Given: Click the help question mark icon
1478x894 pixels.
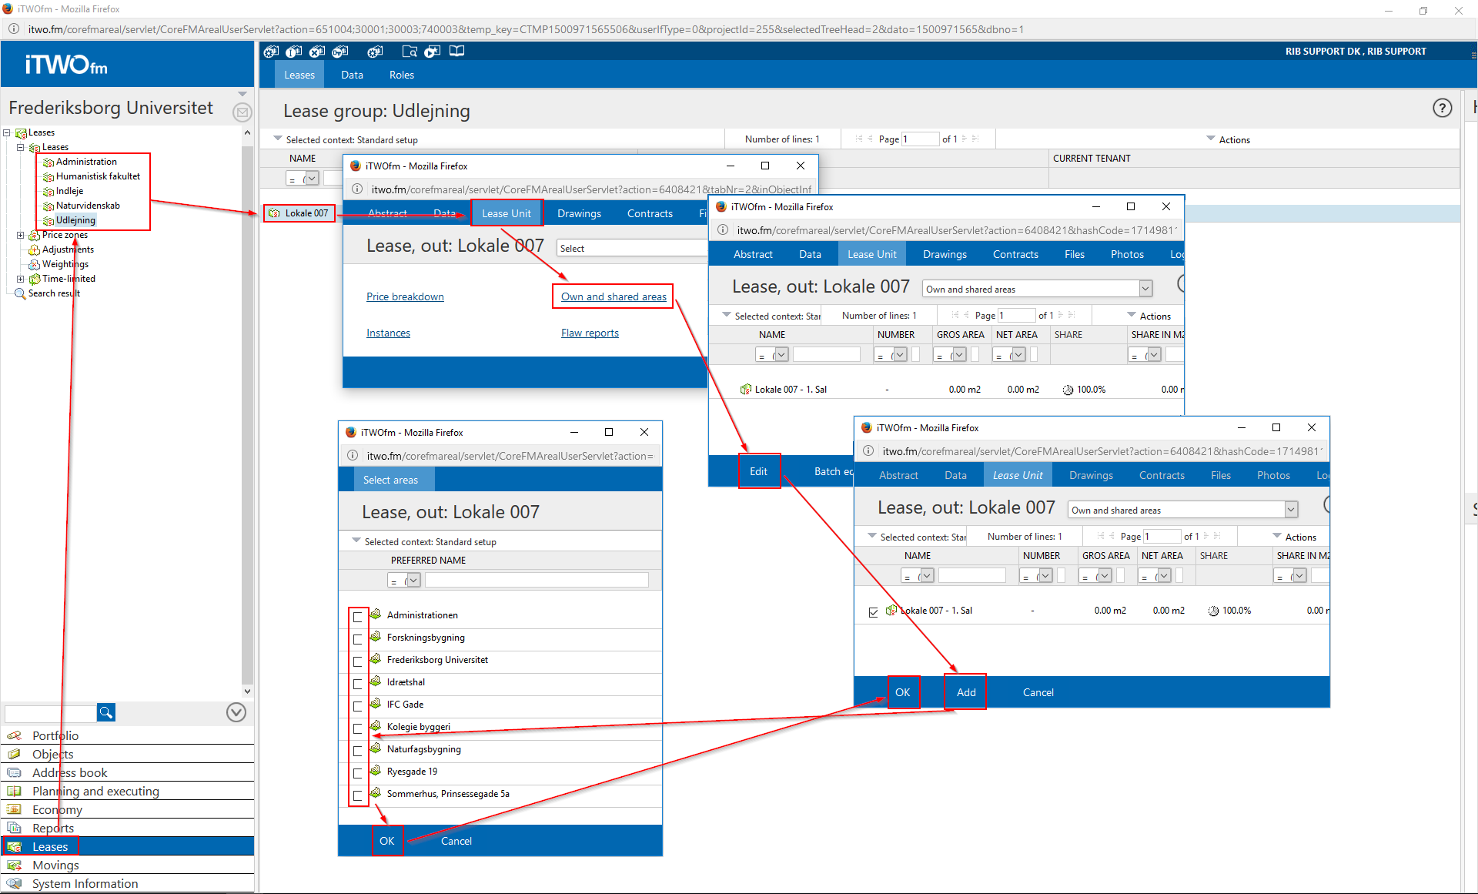Looking at the screenshot, I should [x=1442, y=108].
